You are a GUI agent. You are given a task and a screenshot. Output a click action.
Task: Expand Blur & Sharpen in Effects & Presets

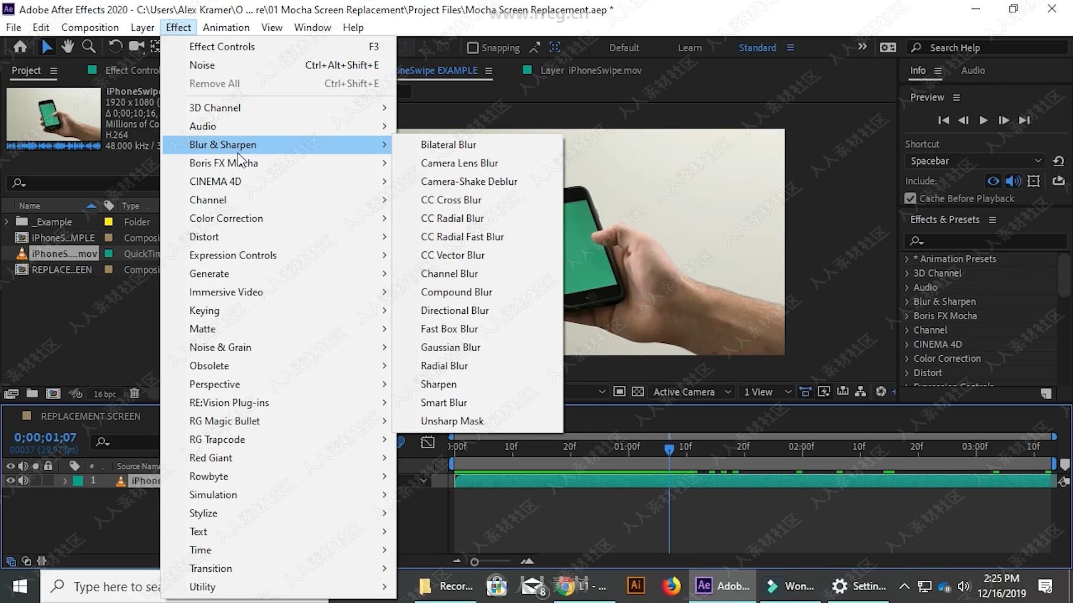pos(907,301)
